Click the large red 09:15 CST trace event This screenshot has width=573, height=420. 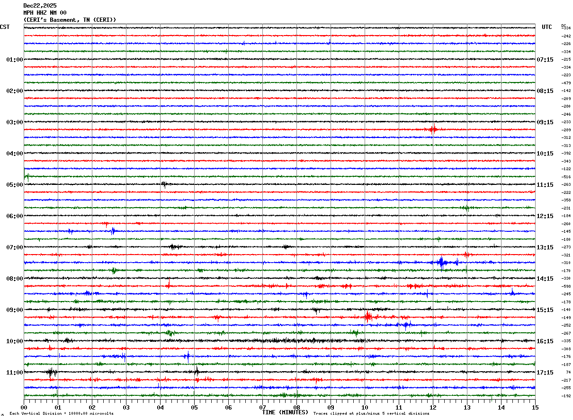point(368,317)
